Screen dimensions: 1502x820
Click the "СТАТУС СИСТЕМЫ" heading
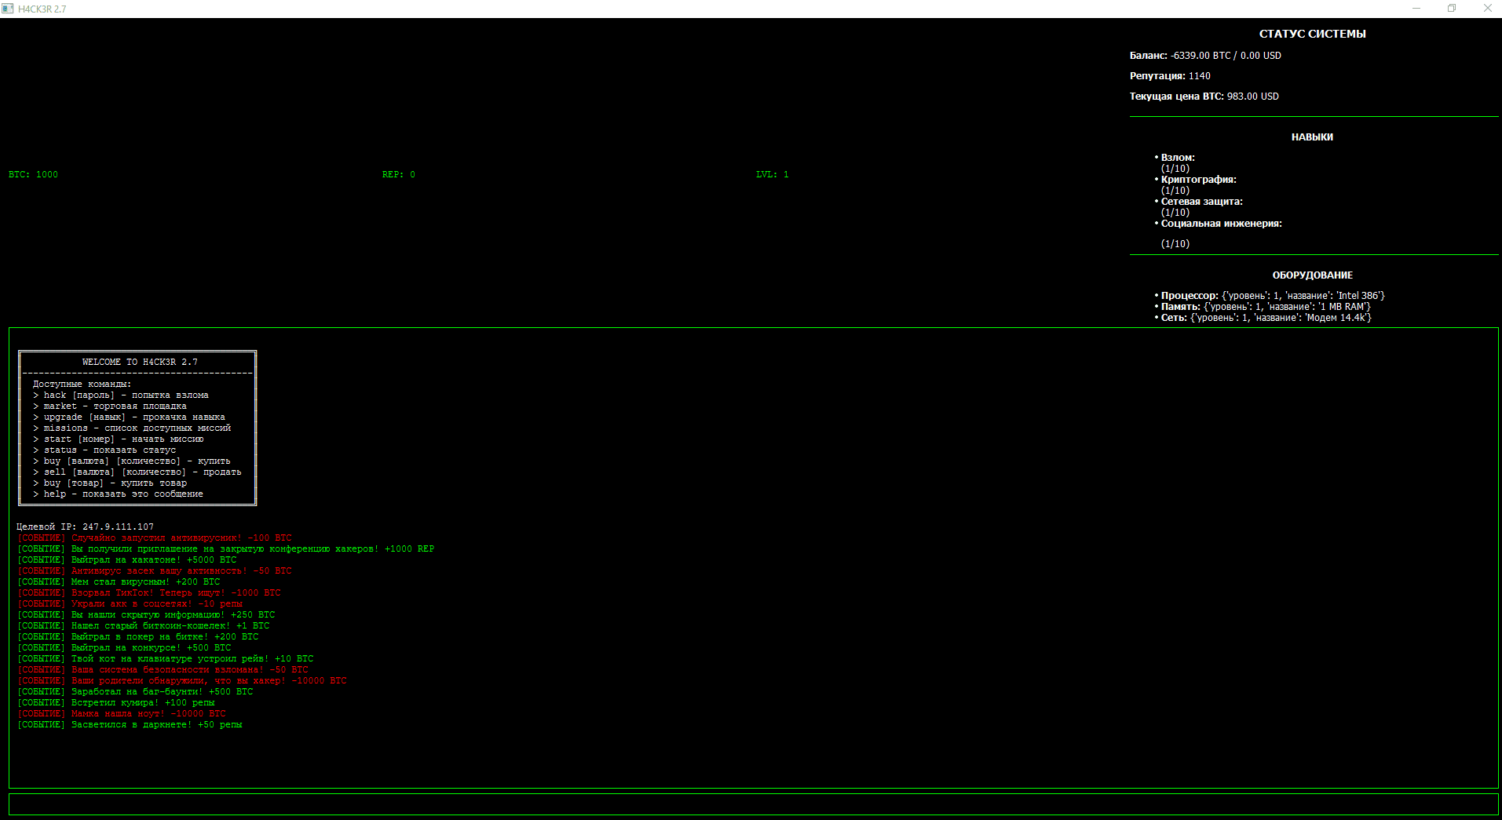coord(1312,34)
